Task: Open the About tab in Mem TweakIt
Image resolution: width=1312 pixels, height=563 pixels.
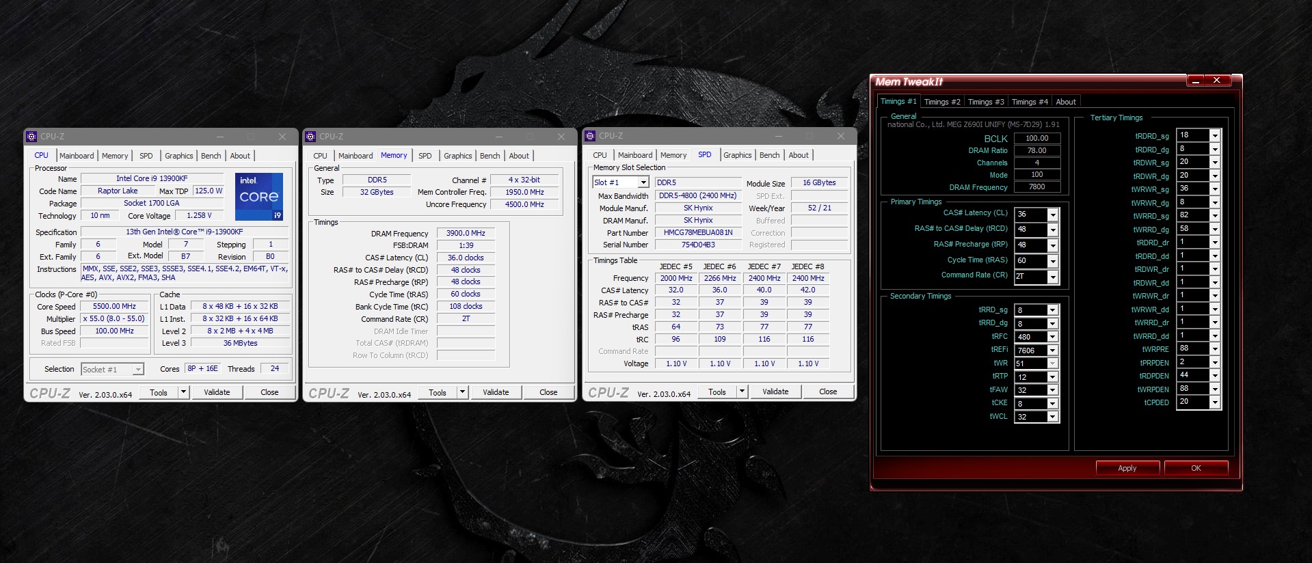Action: coord(1066,102)
